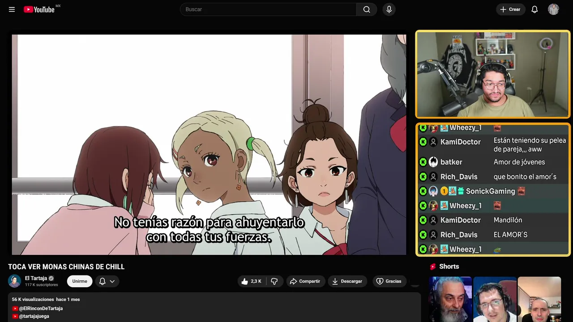573x322 pixels.
Task: Click chat message 'que bonito el amor's'
Action: pos(525,177)
